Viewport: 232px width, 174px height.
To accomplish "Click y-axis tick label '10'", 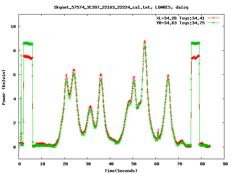I will click(x=13, y=26).
